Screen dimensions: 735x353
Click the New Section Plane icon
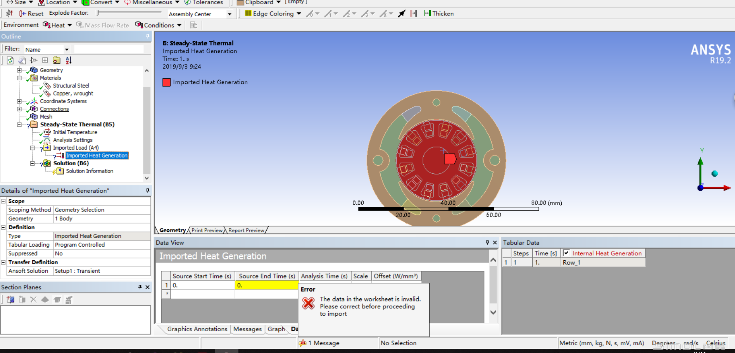(x=10, y=299)
